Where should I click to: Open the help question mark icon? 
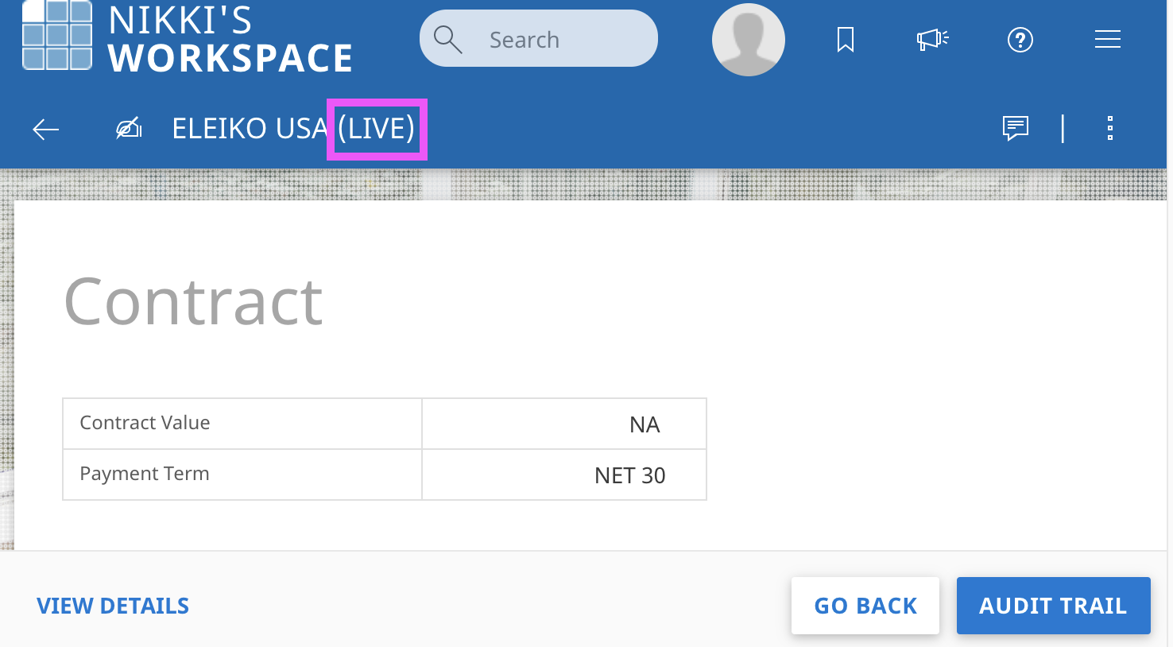pyautogui.click(x=1020, y=39)
